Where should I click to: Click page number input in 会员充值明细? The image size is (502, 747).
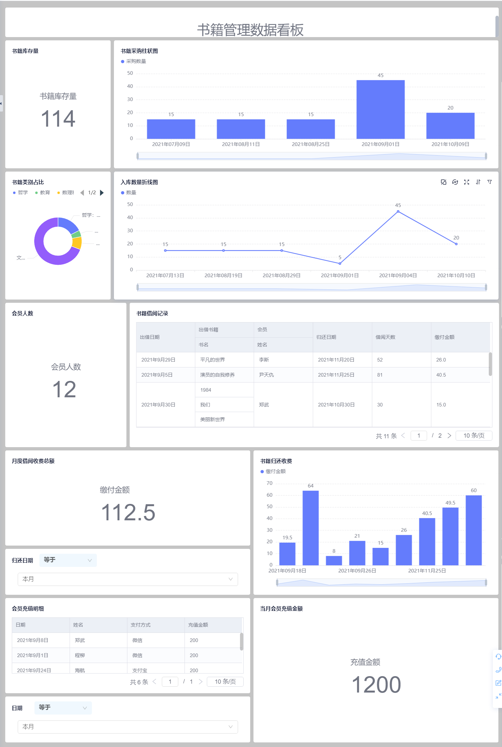(170, 681)
